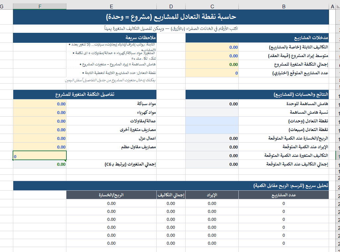
Task: Click the 'تحليل سريع (للرسم: الربح مقابل الكمية)' header
Action: (x=171, y=186)
